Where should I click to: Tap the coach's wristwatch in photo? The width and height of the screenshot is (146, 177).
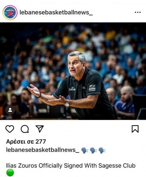click(67, 103)
